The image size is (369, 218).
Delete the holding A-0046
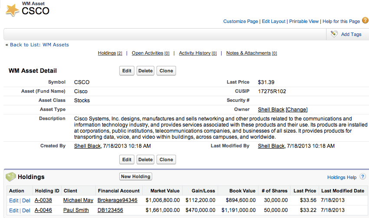coord(26,211)
